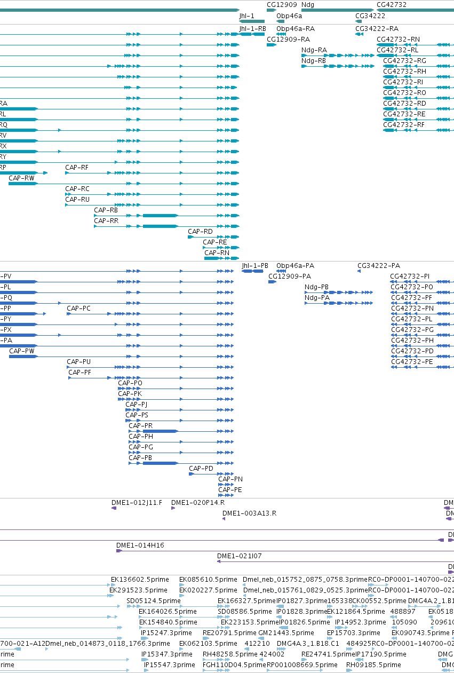Screen dimensions: 454x673
Task: Select transcript CG42732-RG
Action: [418, 66]
